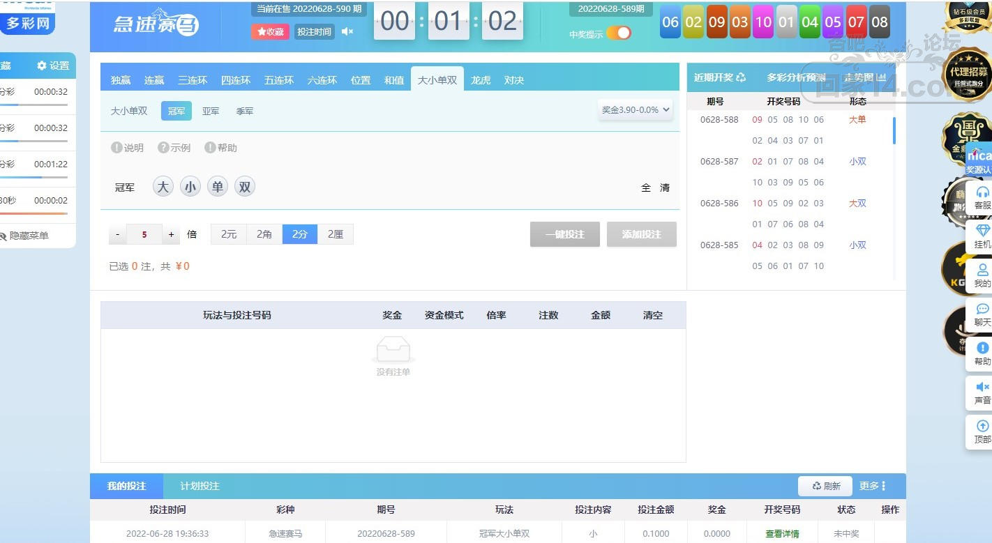Open the 聊天 chat bubble icon
This screenshot has height=543, width=992.
[982, 309]
